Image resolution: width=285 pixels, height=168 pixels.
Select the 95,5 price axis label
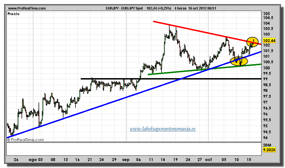tap(267, 120)
